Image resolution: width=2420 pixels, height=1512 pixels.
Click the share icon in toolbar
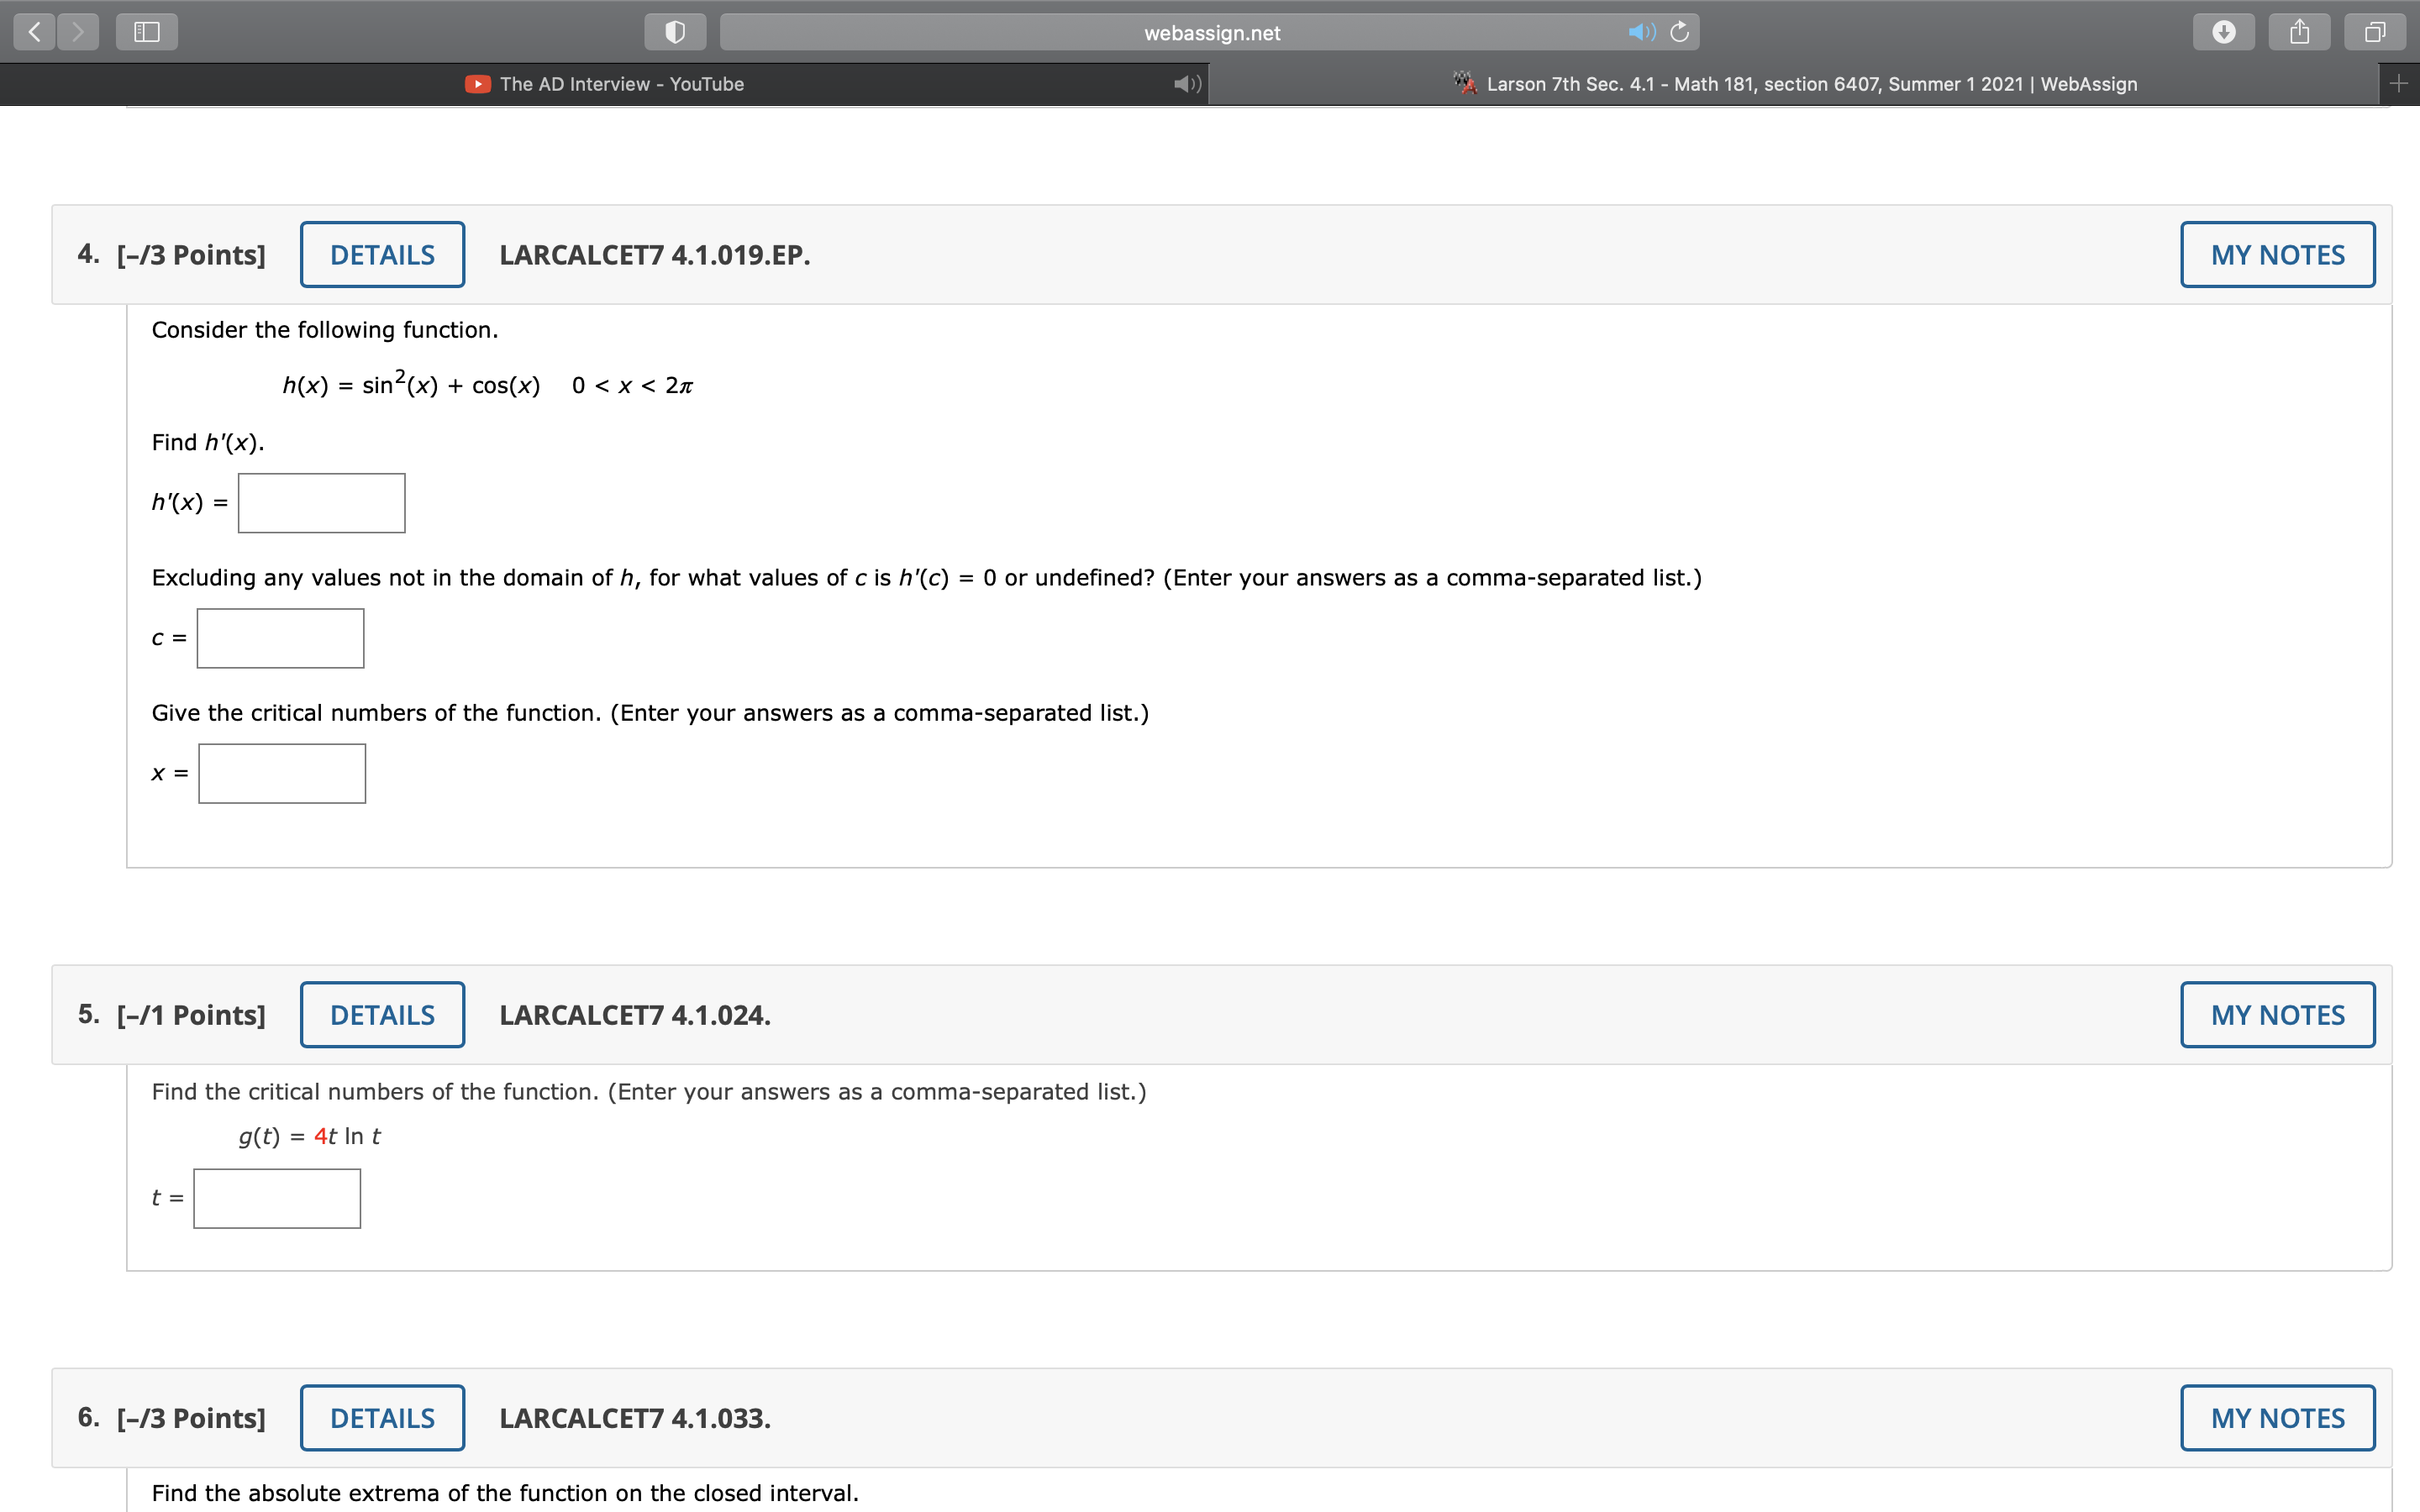(x=2300, y=32)
